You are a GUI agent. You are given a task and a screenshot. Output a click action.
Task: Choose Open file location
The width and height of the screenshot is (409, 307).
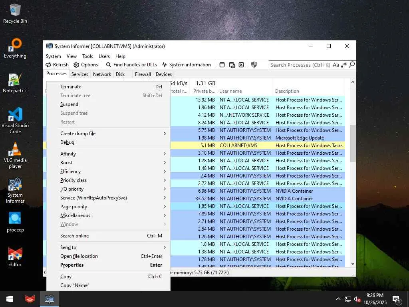tap(109, 256)
